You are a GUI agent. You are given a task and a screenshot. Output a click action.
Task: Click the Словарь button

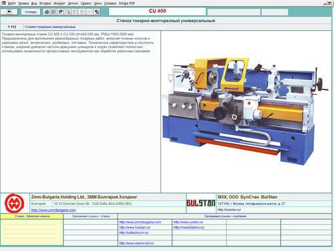[31, 12]
